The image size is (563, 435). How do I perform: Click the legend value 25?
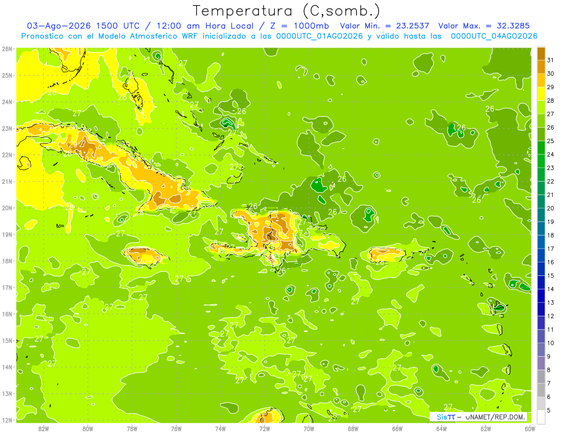coord(551,141)
